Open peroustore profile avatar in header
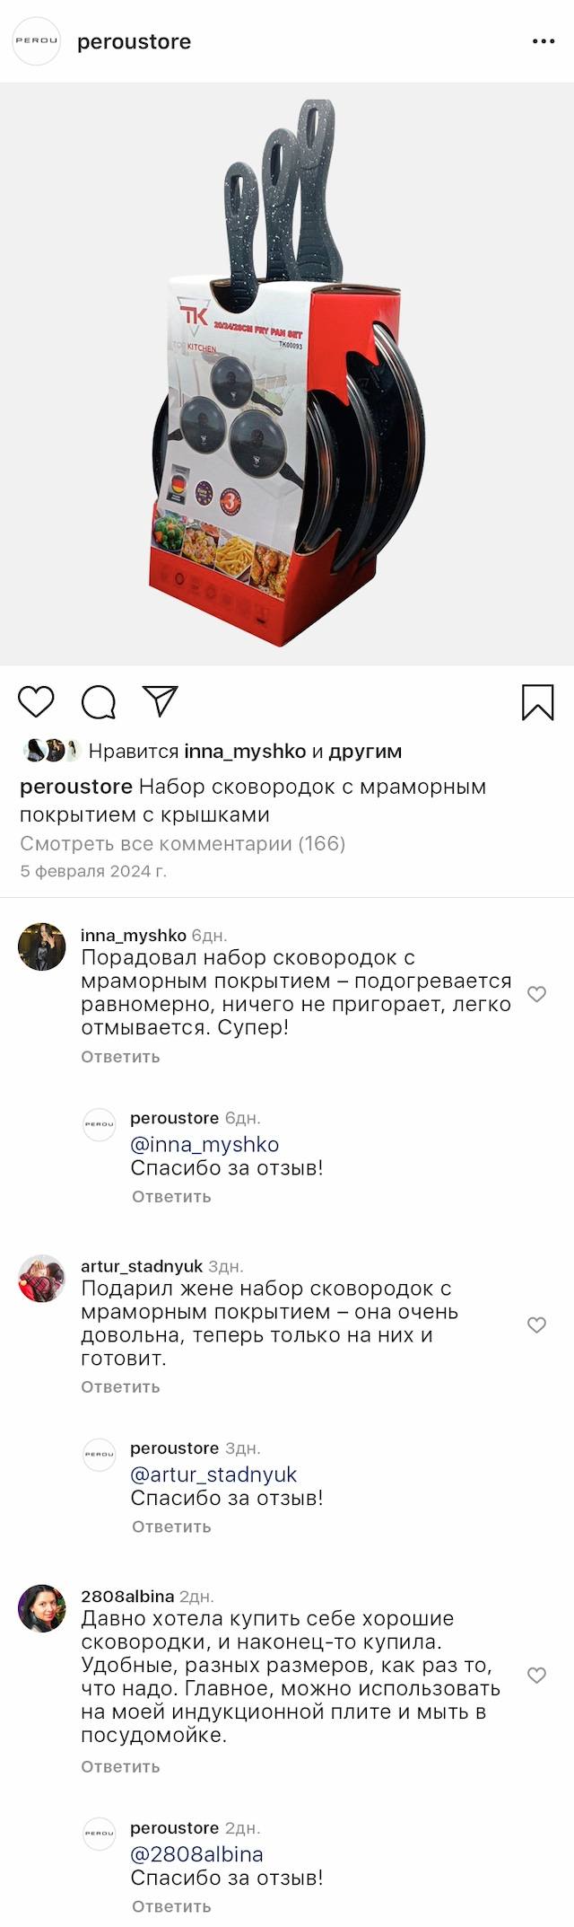 (x=36, y=41)
